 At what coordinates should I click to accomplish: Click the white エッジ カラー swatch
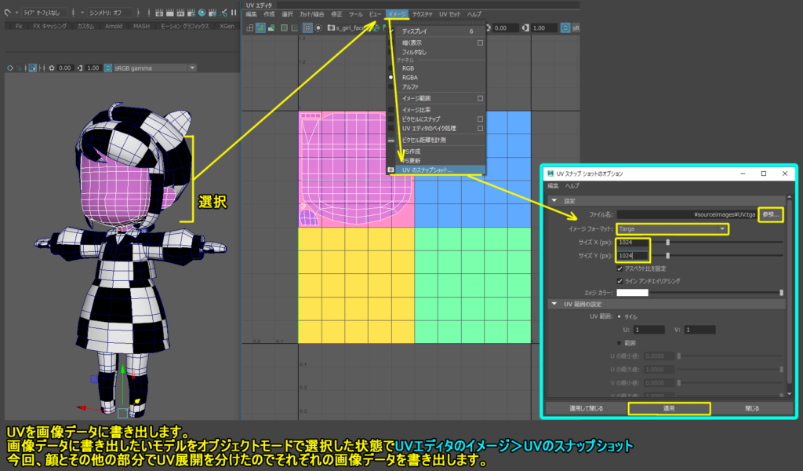point(633,293)
